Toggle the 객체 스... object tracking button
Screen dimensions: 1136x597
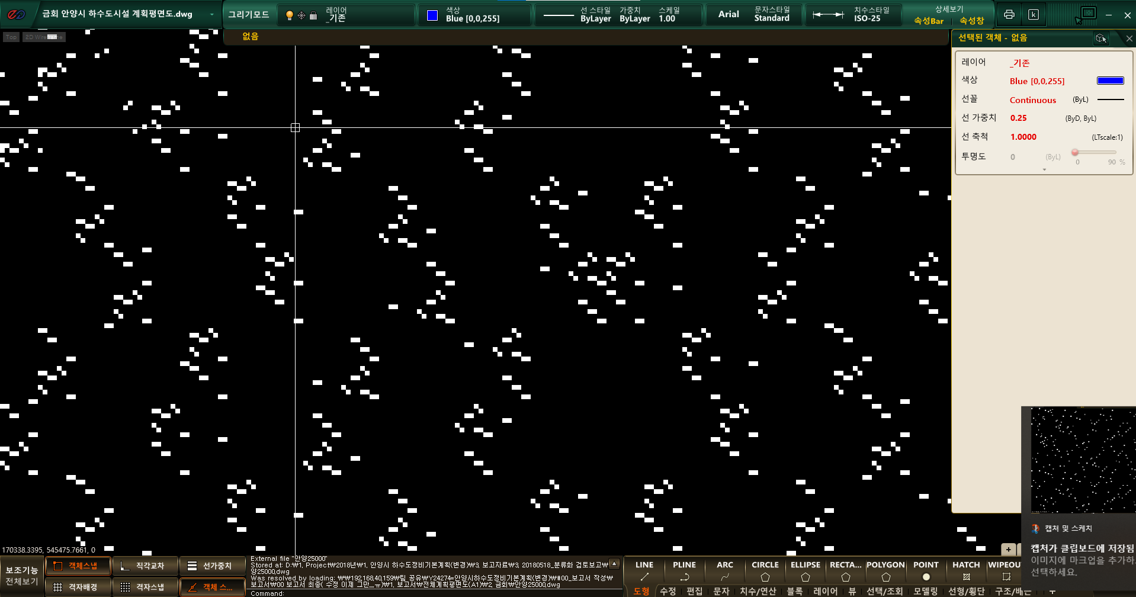coord(213,587)
